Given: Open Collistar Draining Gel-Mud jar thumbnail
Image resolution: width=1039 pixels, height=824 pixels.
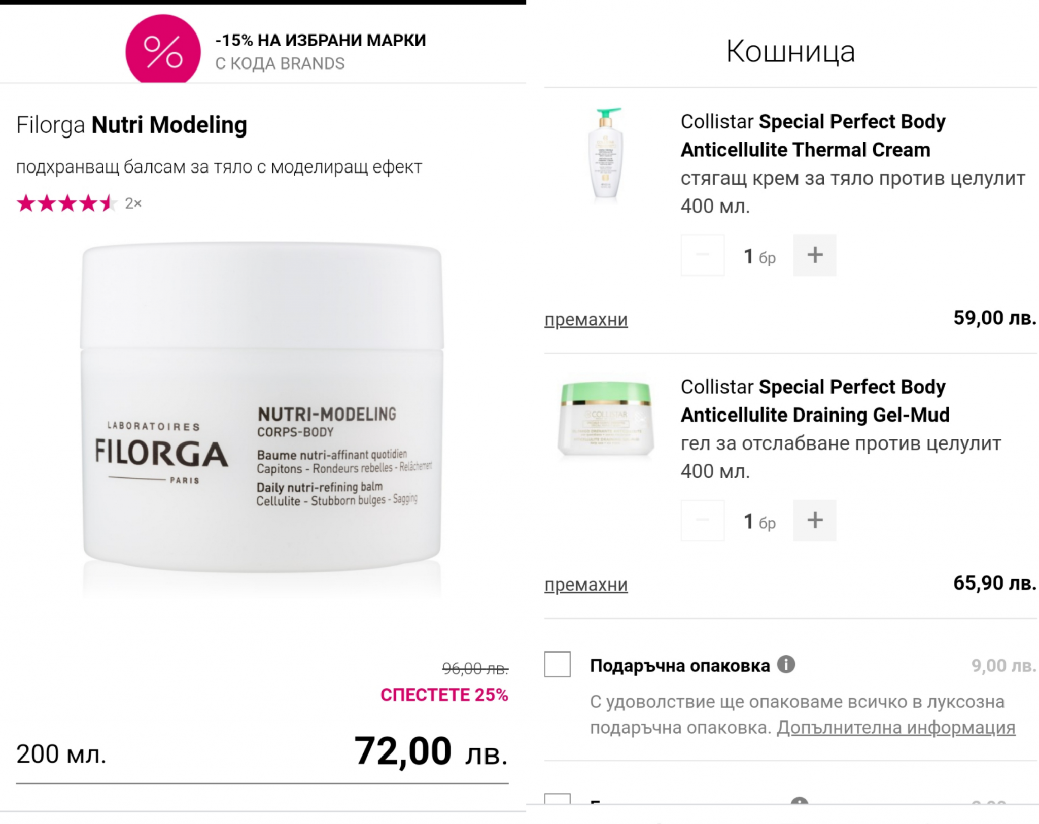Looking at the screenshot, I should [x=606, y=419].
